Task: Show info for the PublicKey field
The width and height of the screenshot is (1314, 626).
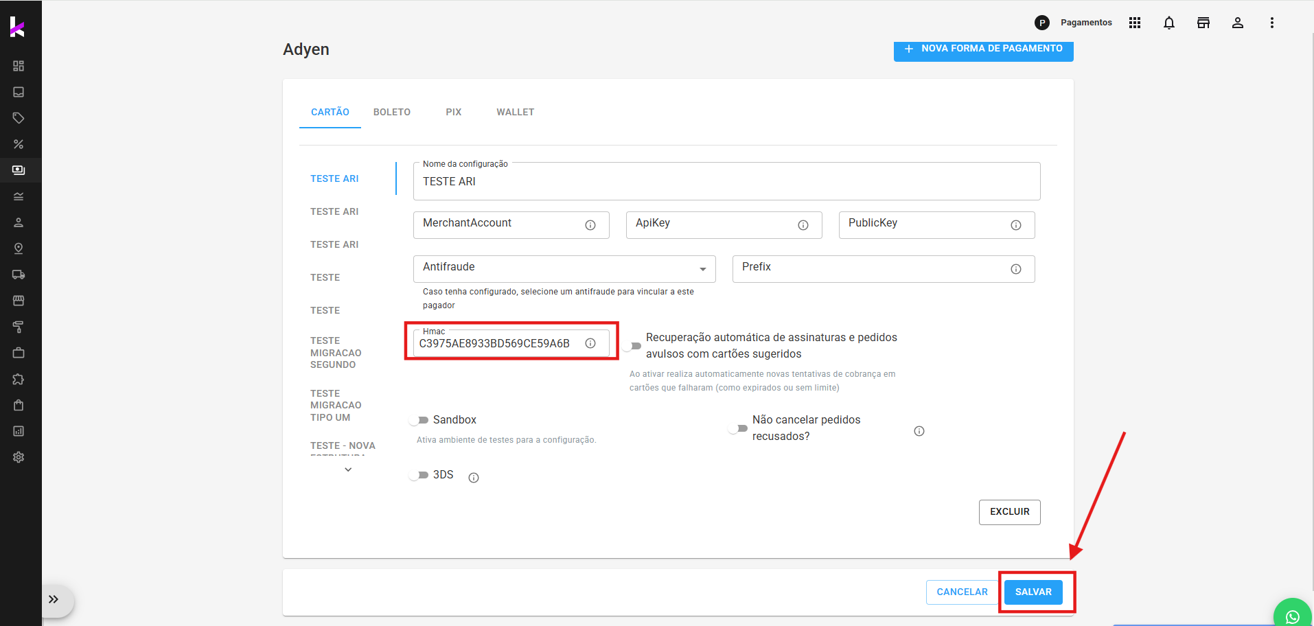Action: 1016,225
